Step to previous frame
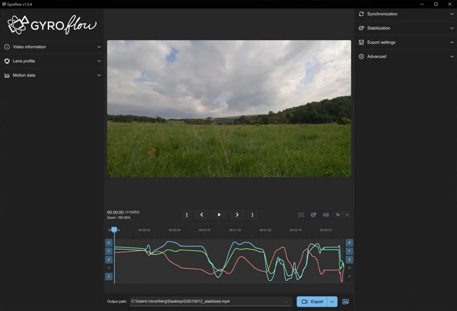457x311 pixels. (x=202, y=215)
